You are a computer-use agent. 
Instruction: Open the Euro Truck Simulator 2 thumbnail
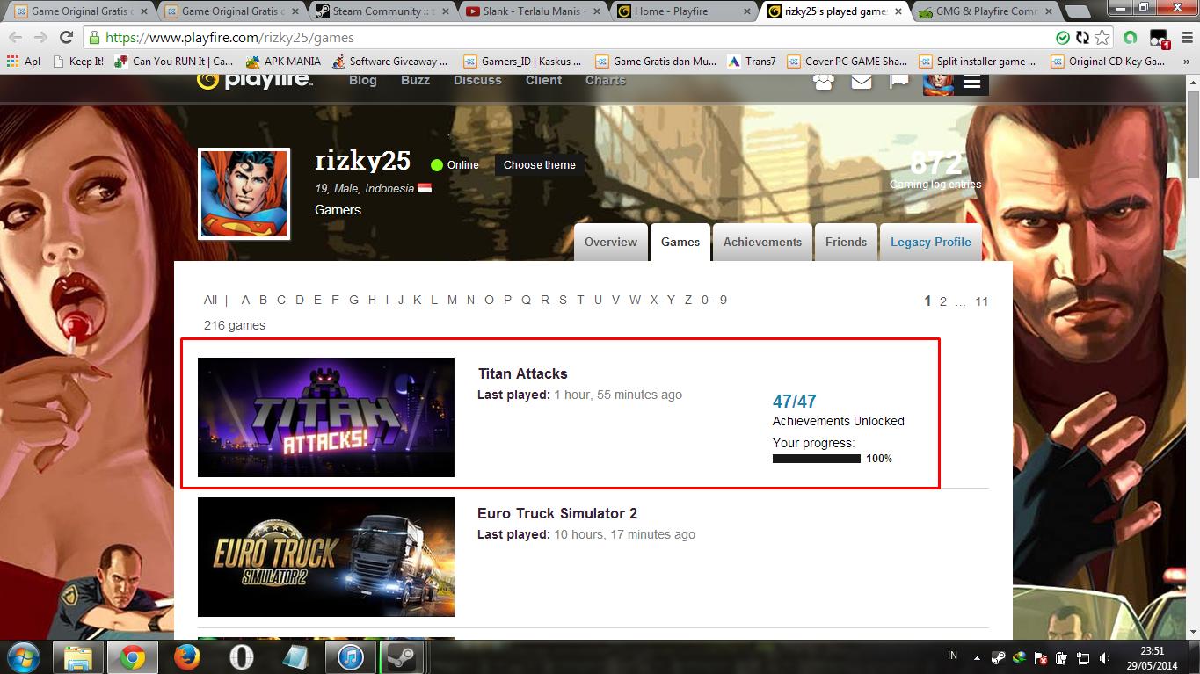tap(326, 557)
